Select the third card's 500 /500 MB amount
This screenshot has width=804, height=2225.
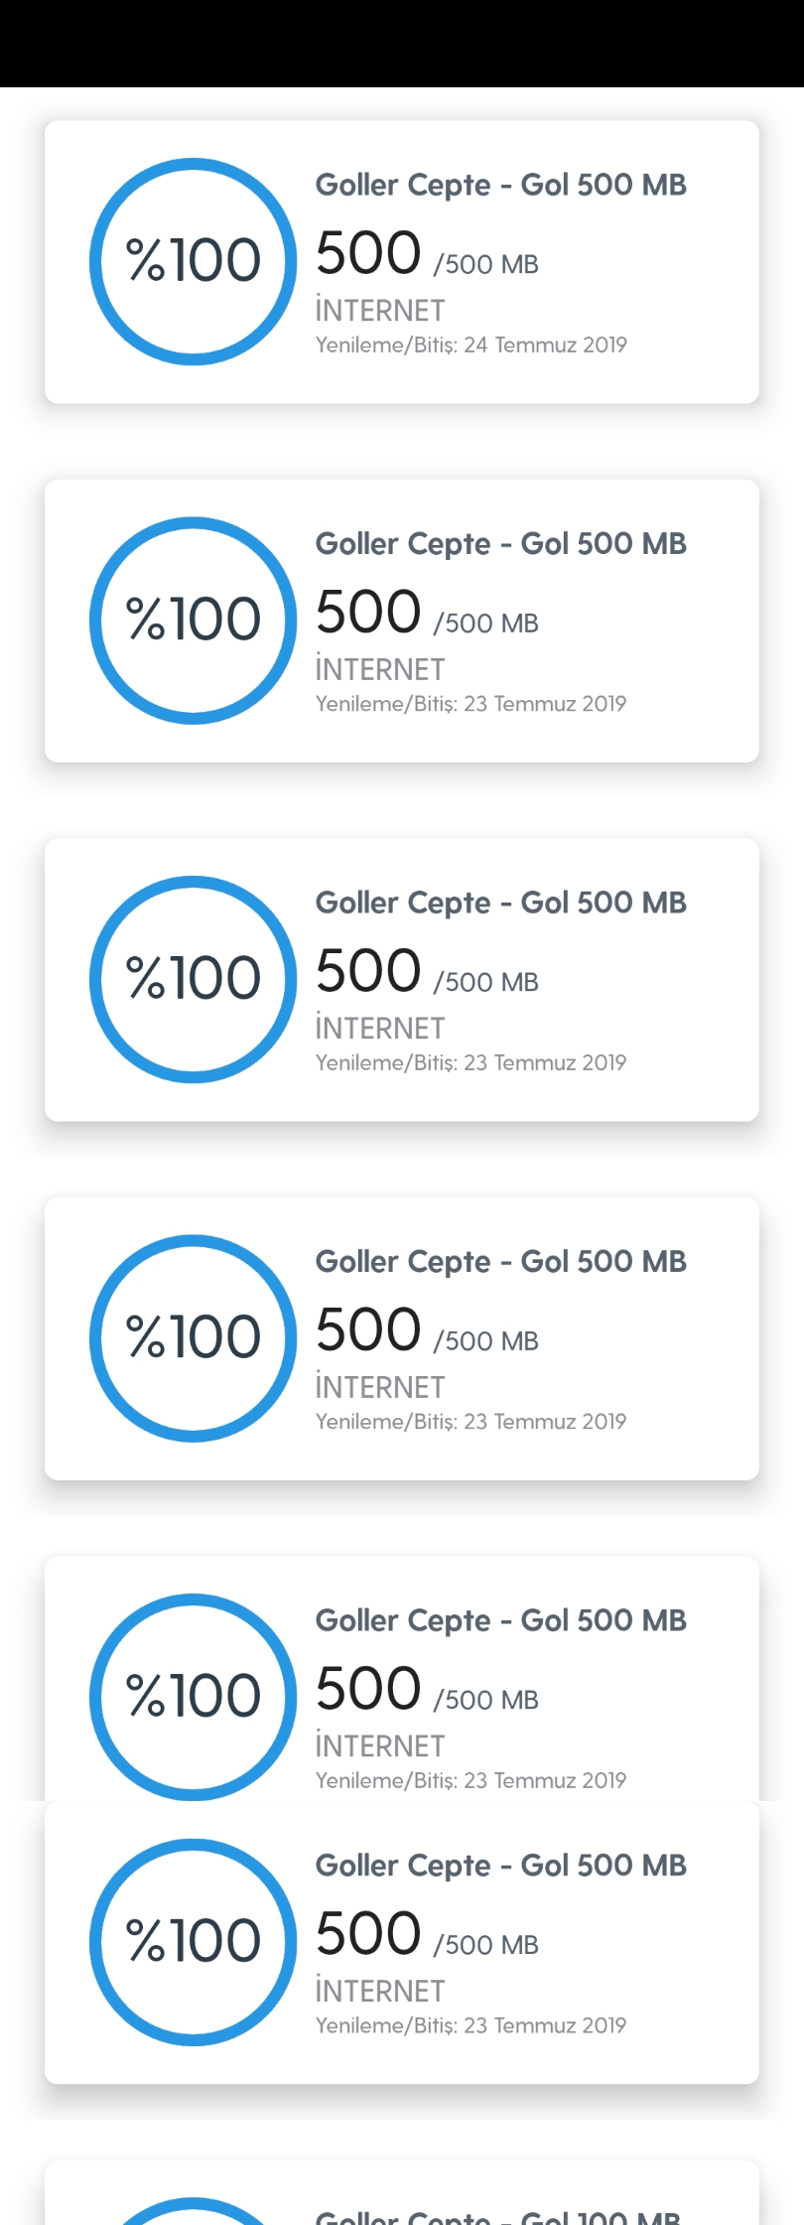(427, 972)
